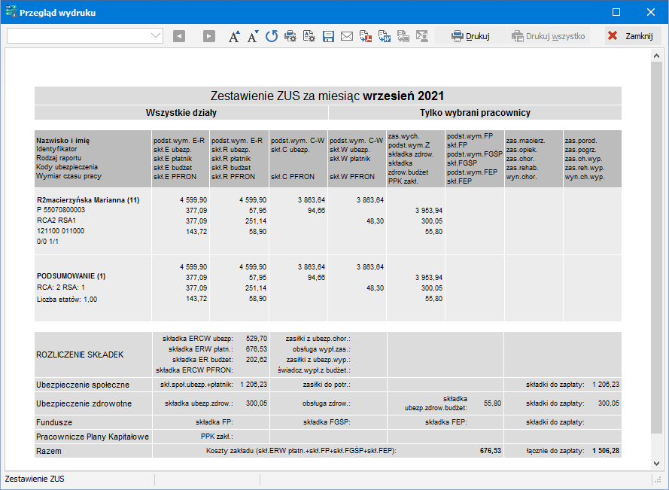Click the zas.porod. column header
669x490 pixels.
pos(581,141)
